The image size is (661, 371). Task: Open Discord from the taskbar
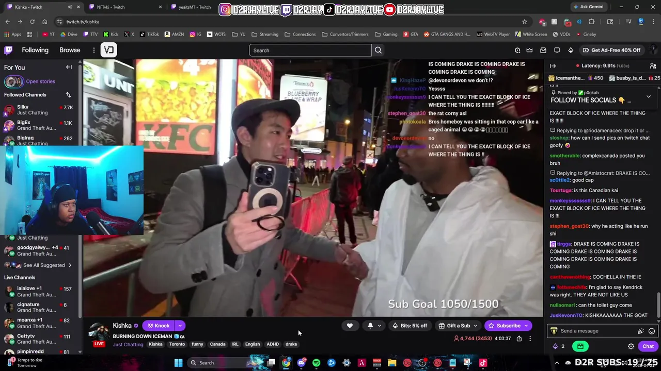pyautogui.click(x=301, y=363)
